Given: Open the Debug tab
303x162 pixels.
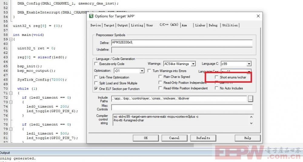Looking at the screenshot, I should pyautogui.click(x=213, y=25).
